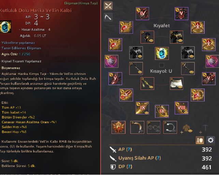Click the Vell's Heart alchemy stone slot
Viewport: 219px width, 175px height.
(x=162, y=53)
